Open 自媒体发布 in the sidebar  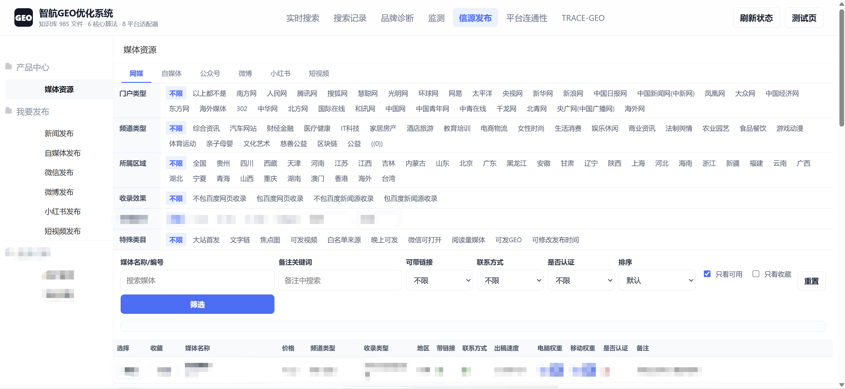(x=62, y=153)
